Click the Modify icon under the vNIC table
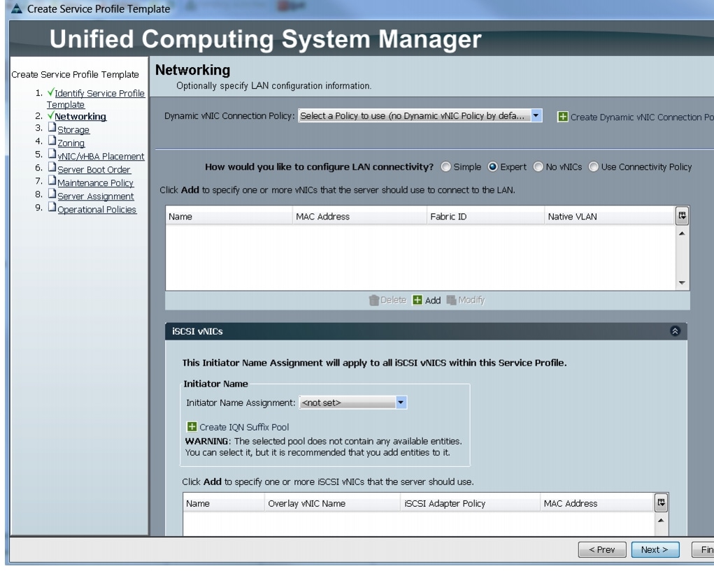Screen dimensions: 714x571 (x=451, y=300)
